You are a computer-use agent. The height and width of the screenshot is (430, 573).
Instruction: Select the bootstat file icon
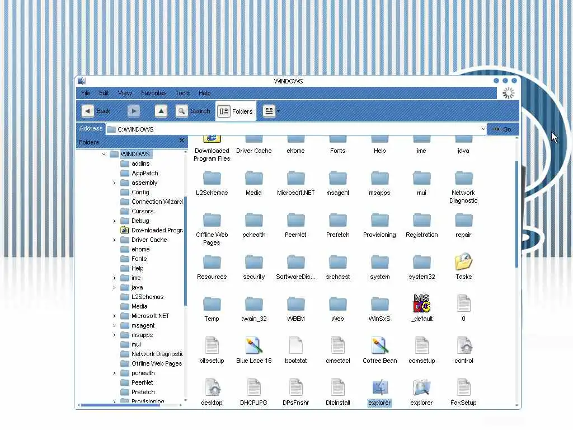point(295,350)
